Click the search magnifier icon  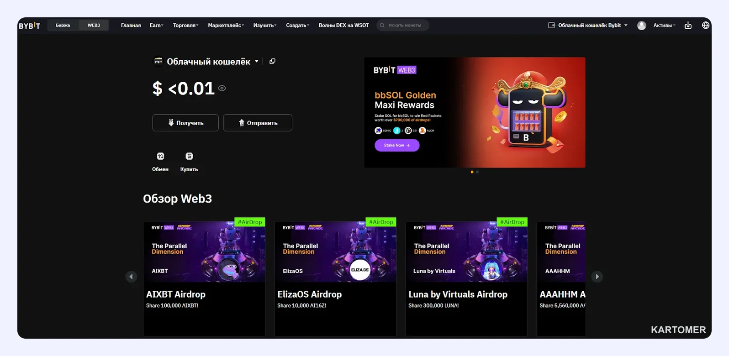[x=382, y=25]
